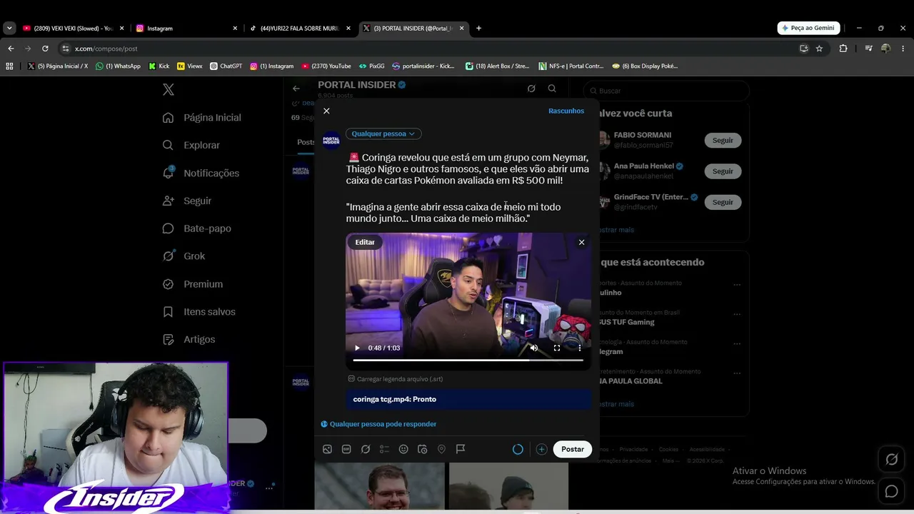This screenshot has width=914, height=514.
Task: Click the address bar showing x.com/compose/post
Action: coord(428,49)
